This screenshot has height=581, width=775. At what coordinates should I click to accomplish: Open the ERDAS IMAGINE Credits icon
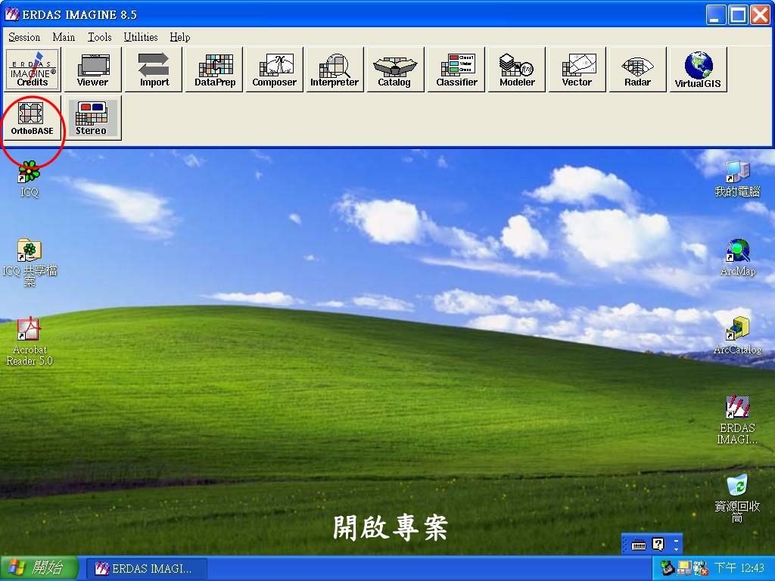click(33, 70)
